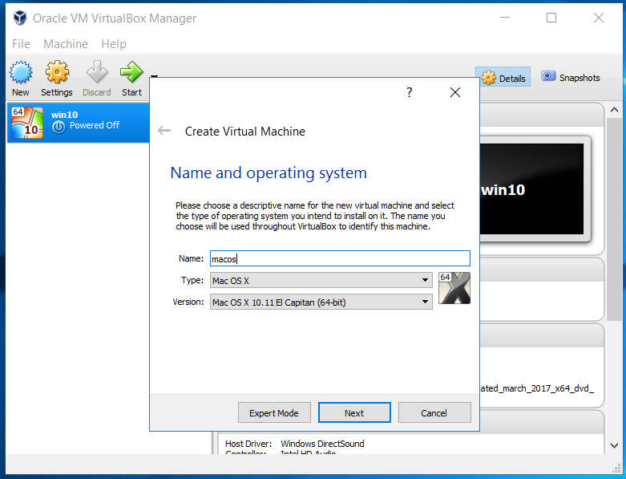
Task: Click the New virtual machine toolbar icon
Action: [x=20, y=79]
